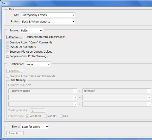Click the Batch dialog title bar

[76, 3]
